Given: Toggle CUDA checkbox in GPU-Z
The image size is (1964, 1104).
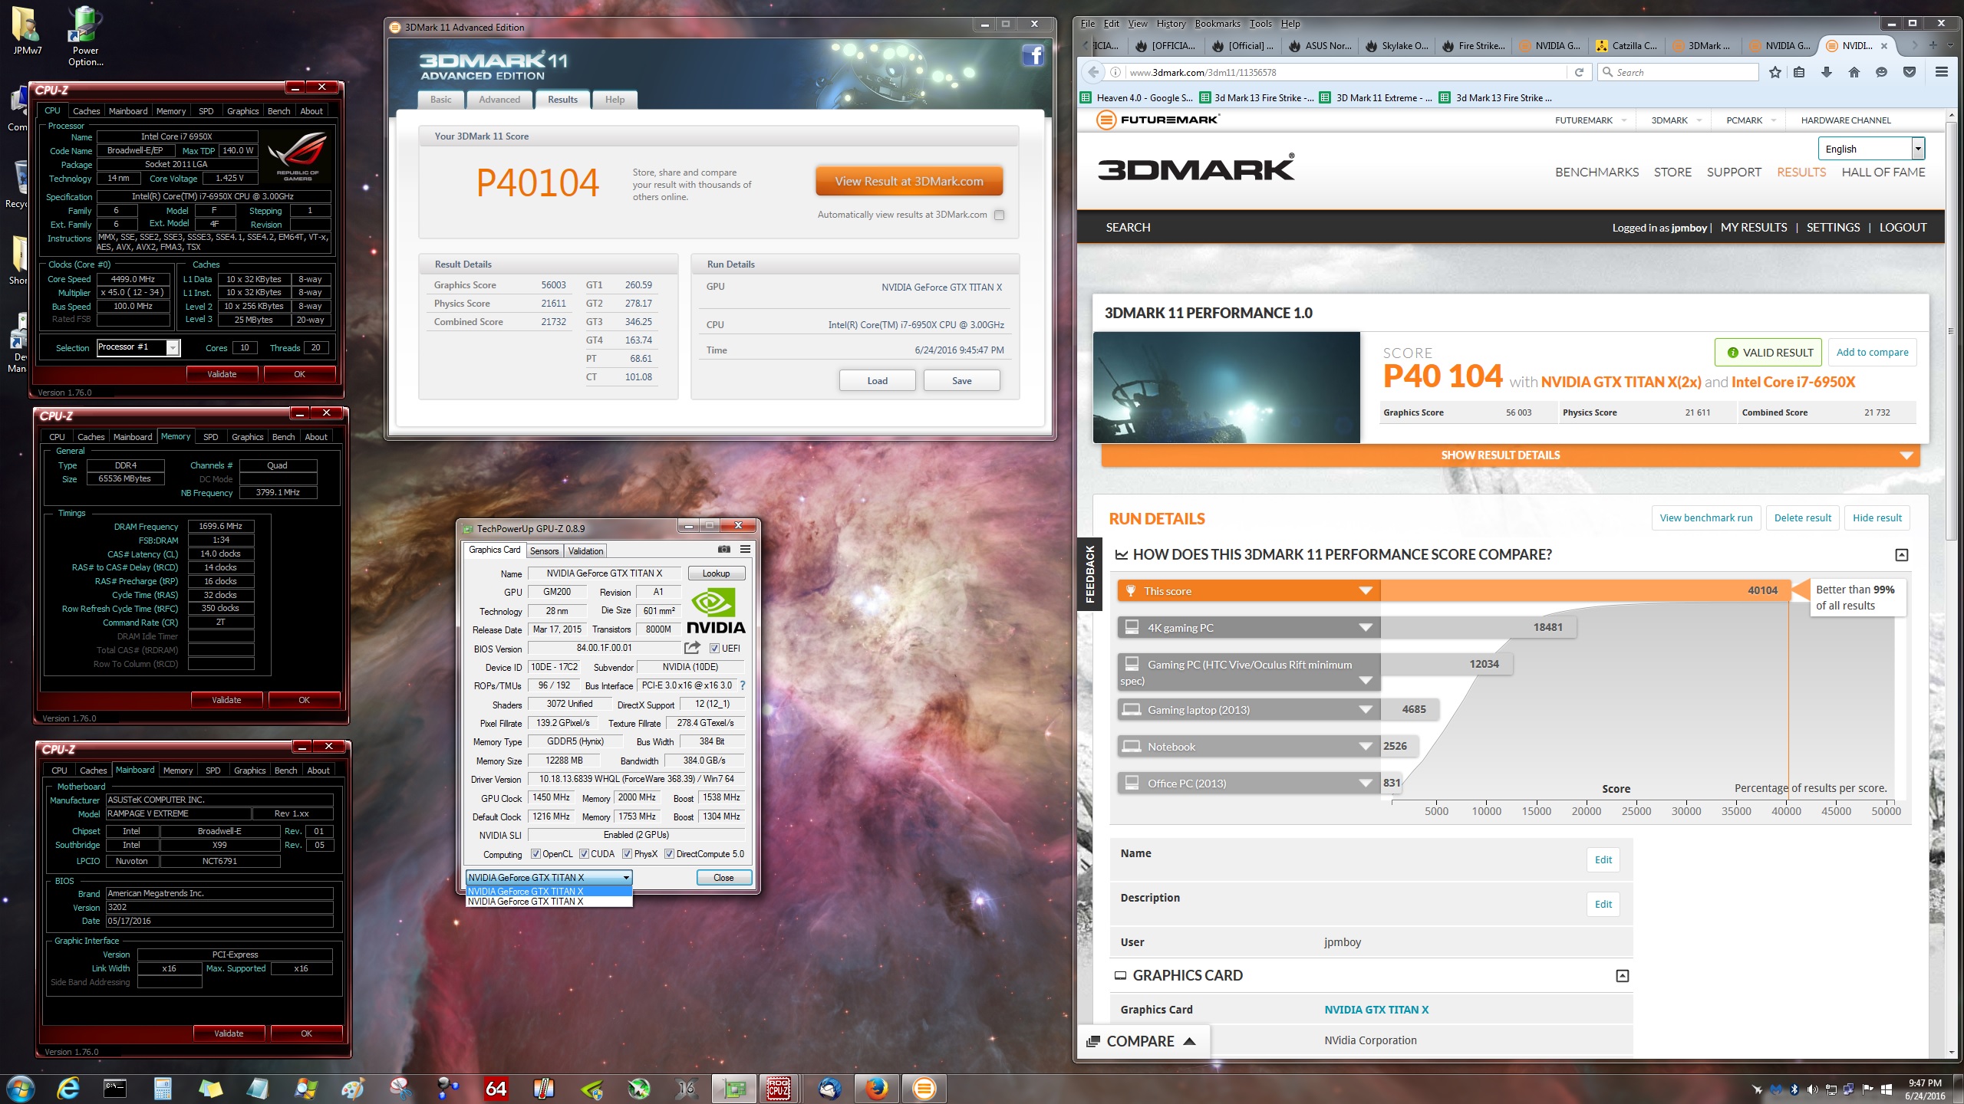Looking at the screenshot, I should (584, 854).
